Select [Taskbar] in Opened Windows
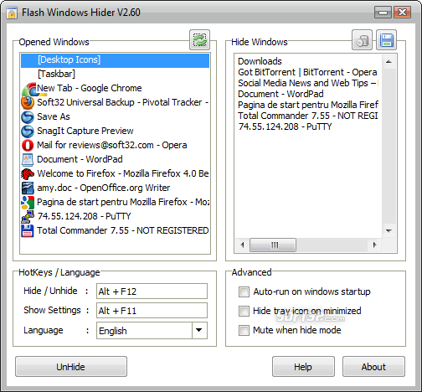The image size is (422, 392). (115, 74)
